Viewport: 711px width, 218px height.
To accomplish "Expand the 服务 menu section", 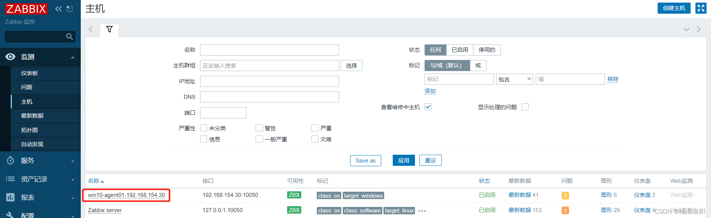I will pyautogui.click(x=73, y=161).
